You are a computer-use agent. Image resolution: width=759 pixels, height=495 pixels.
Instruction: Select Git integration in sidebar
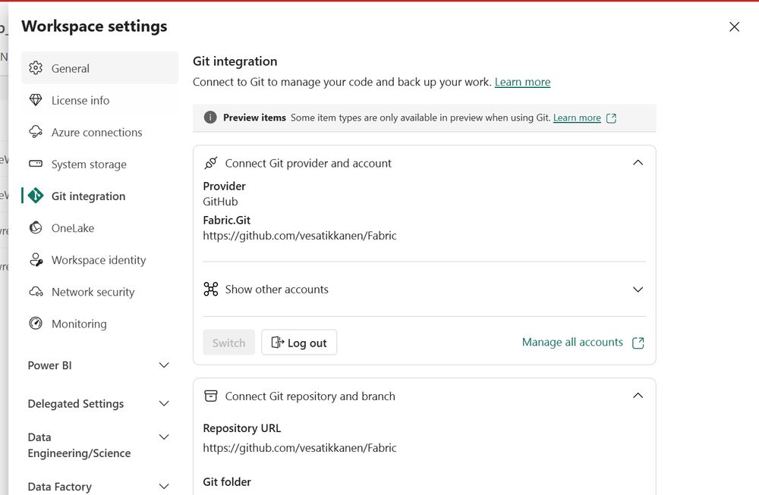(99, 196)
